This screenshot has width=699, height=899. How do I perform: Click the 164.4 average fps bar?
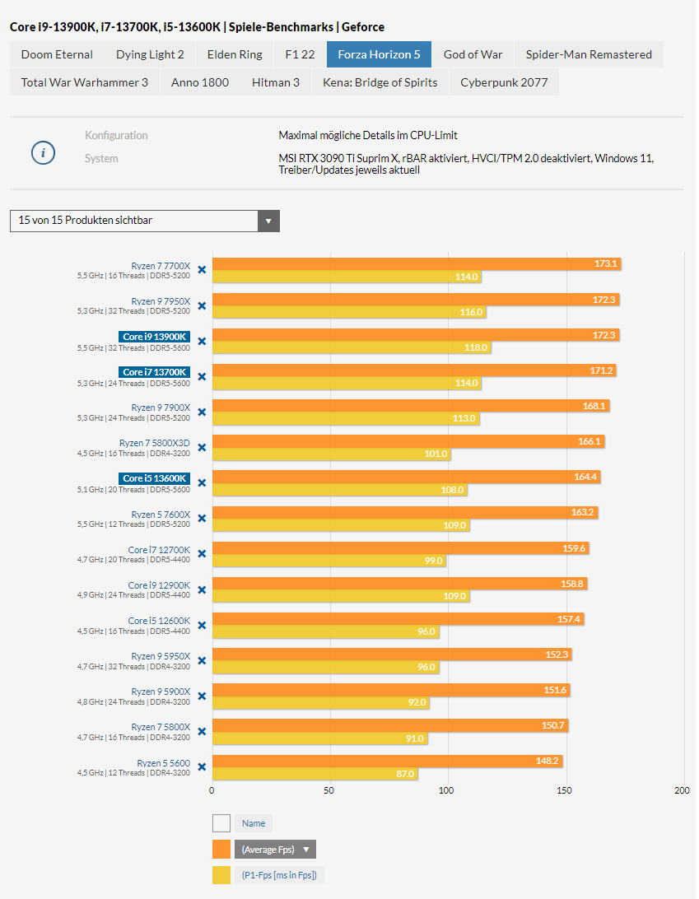click(407, 477)
